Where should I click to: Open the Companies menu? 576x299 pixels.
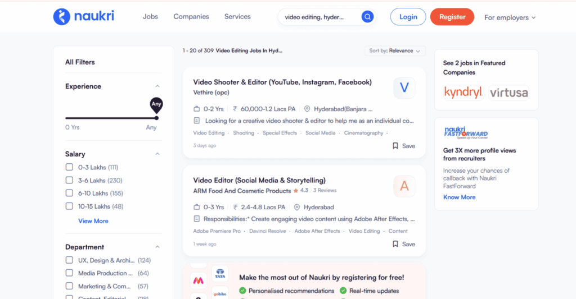point(191,16)
